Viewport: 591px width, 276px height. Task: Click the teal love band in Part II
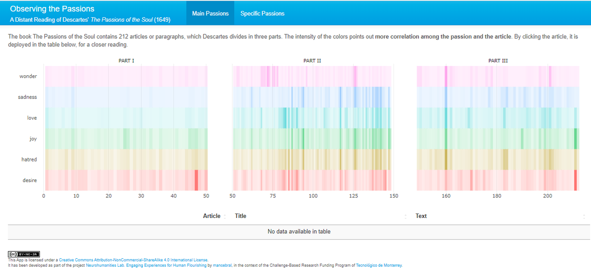point(312,118)
